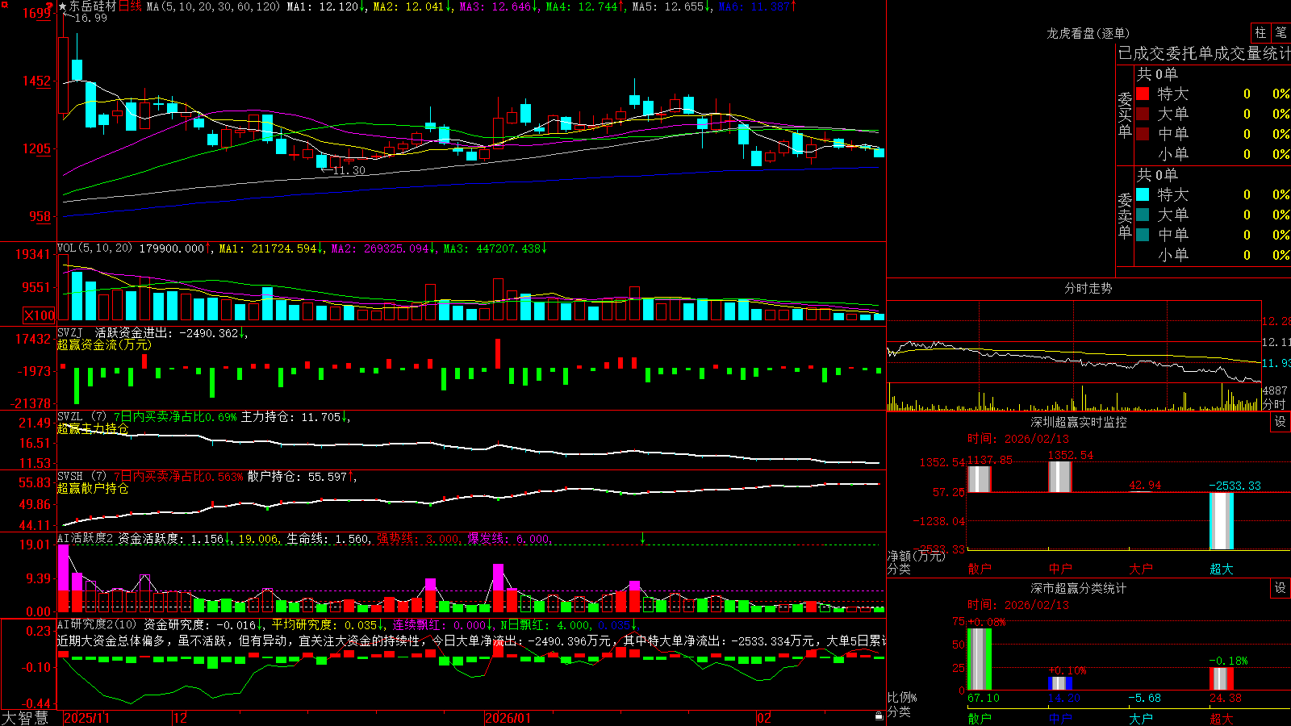Open 设 settings for 深圳超赢实时监控

[x=1280, y=422]
